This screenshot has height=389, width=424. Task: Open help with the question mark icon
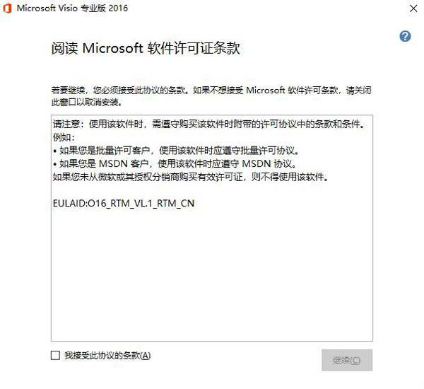[405, 36]
